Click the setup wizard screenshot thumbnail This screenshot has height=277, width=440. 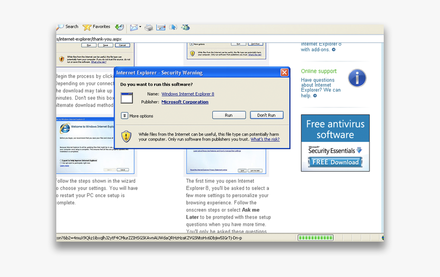coord(95,145)
